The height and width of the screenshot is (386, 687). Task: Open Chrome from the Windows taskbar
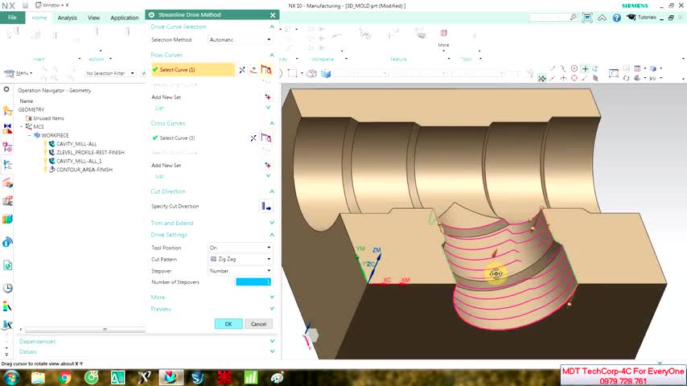[x=64, y=377]
